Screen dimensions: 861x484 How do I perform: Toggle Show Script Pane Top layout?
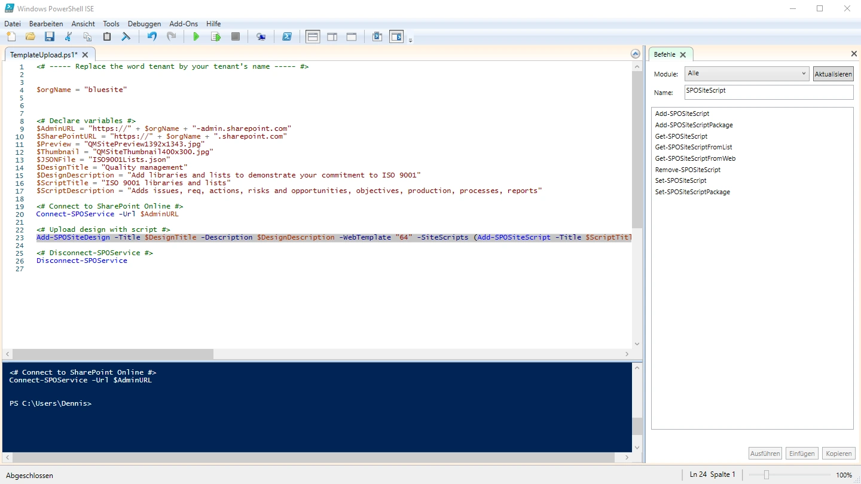point(313,37)
